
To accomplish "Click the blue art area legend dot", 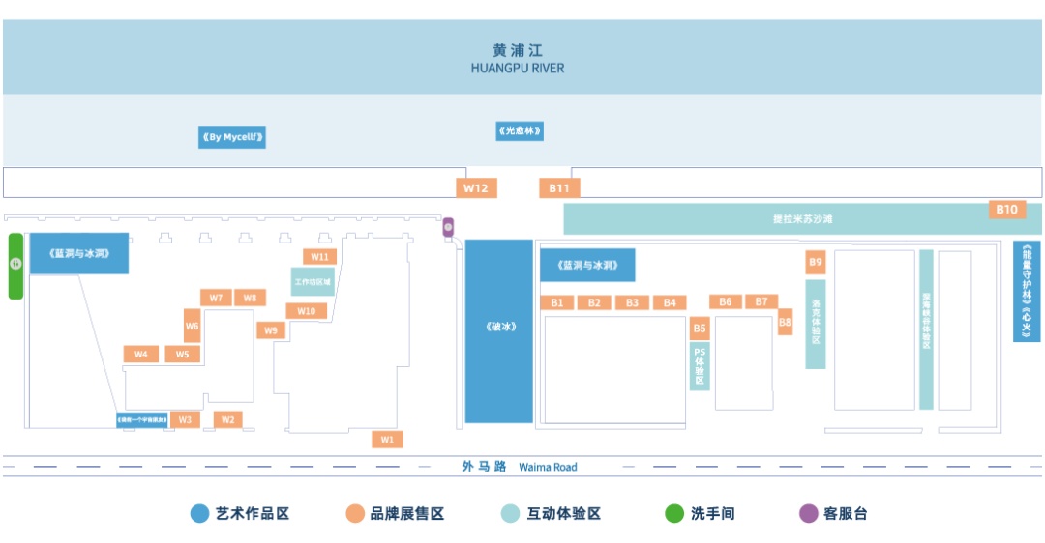I will tap(200, 514).
